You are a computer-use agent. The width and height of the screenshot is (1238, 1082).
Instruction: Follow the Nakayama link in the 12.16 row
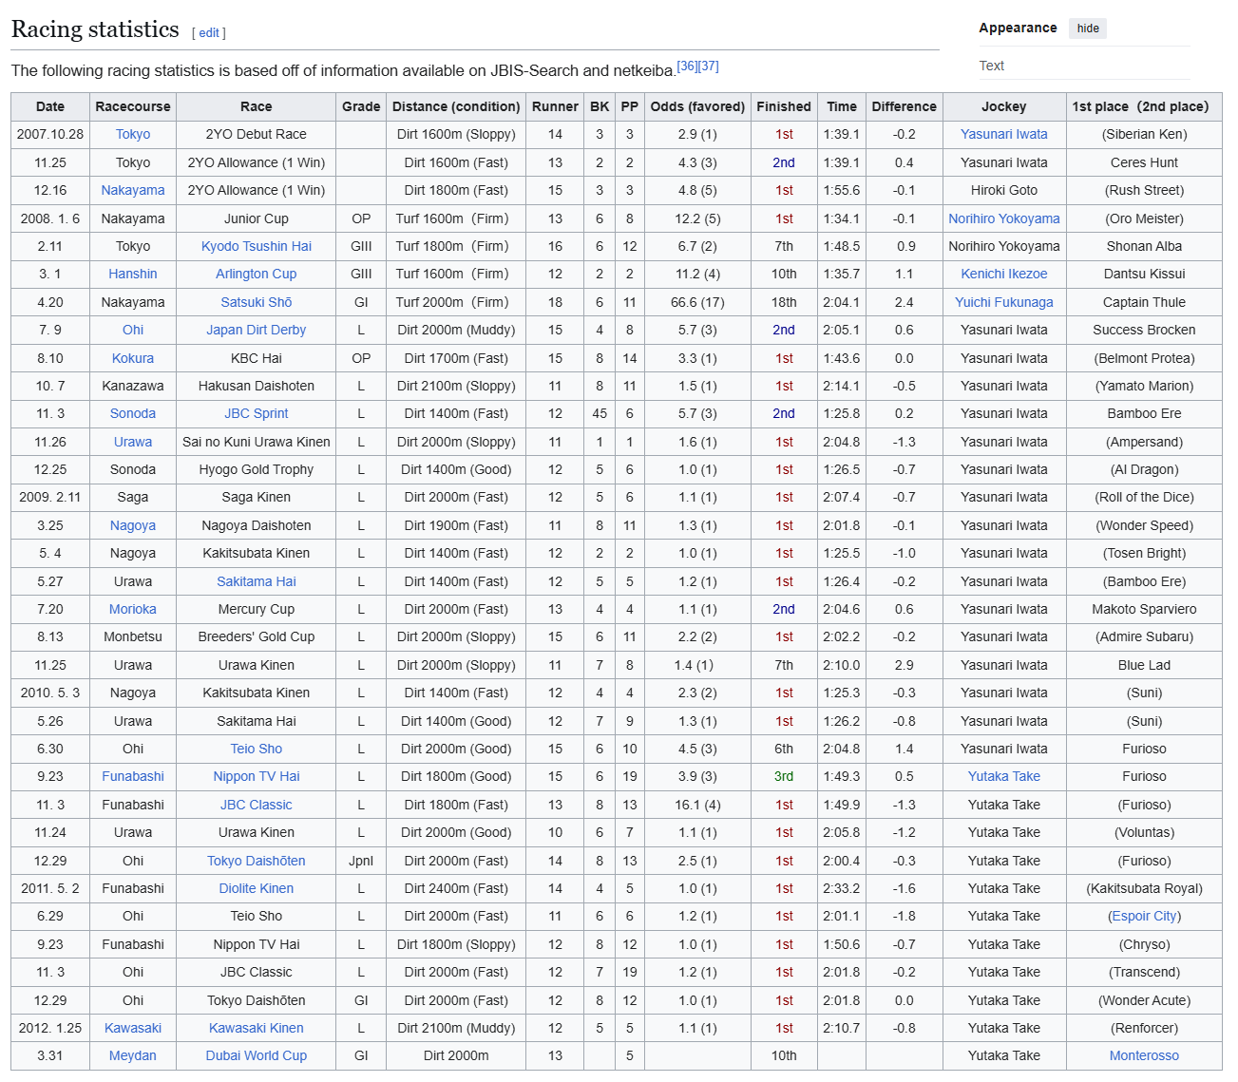(x=133, y=191)
